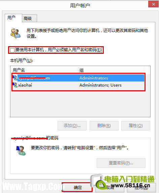Click the user accounts keys icon
The width and height of the screenshot is (159, 193).
(15, 33)
